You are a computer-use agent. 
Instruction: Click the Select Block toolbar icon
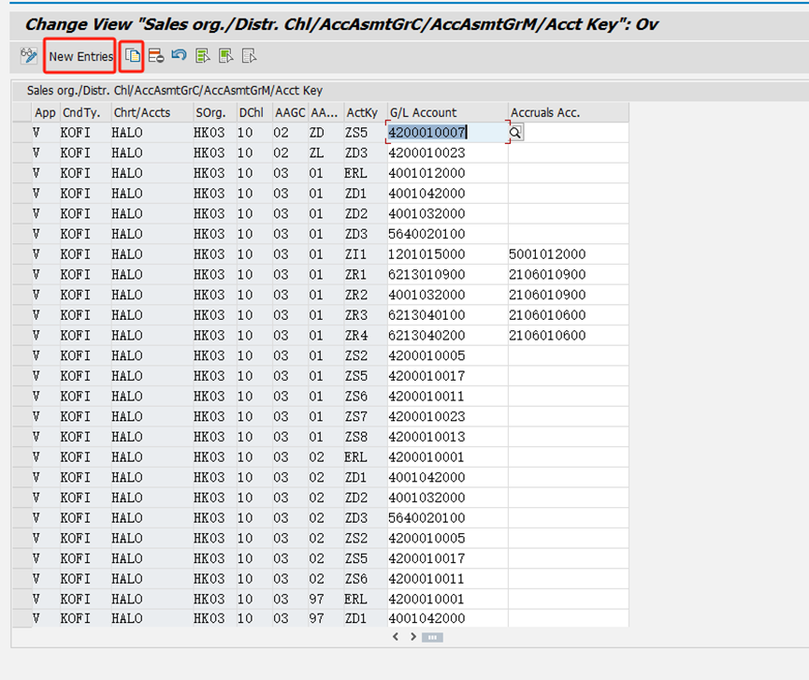[x=225, y=56]
